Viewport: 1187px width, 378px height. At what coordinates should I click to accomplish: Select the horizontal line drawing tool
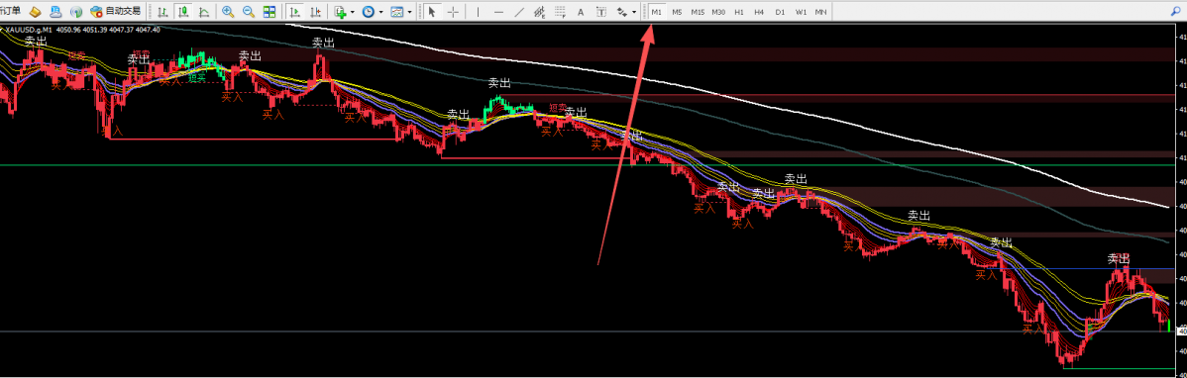[498, 11]
